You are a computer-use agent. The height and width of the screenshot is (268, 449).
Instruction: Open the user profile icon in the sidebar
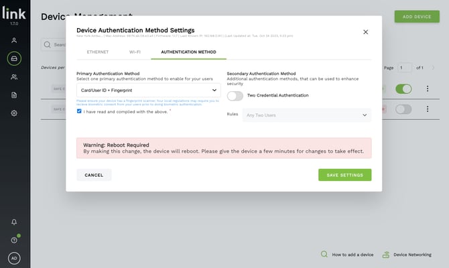[x=14, y=40]
